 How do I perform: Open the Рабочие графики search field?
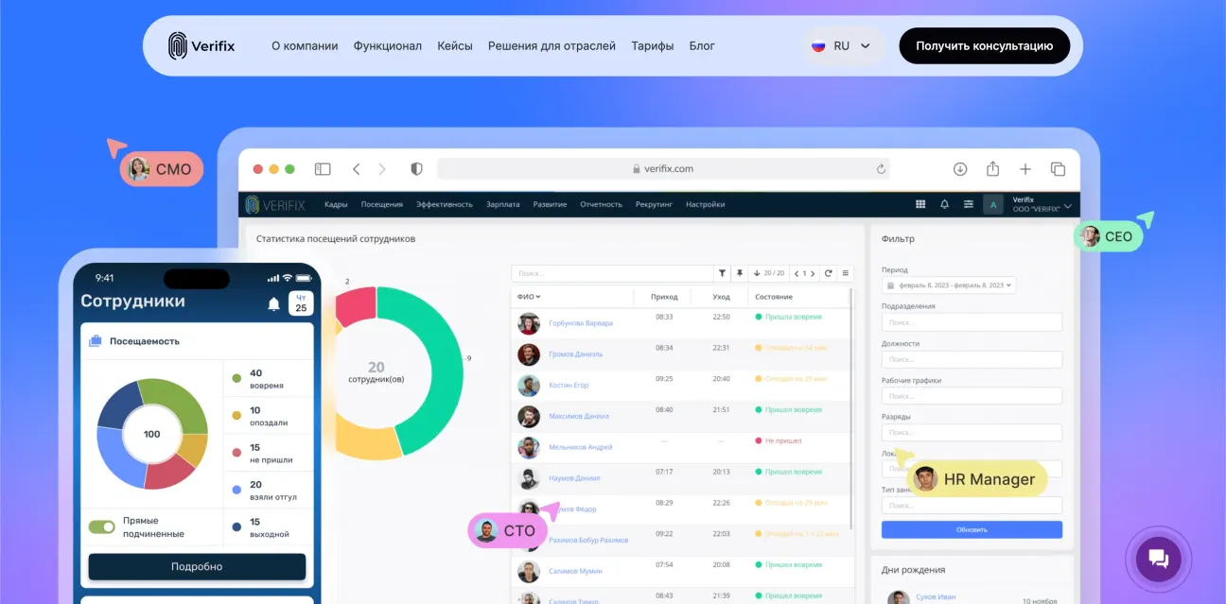pyautogui.click(x=972, y=396)
